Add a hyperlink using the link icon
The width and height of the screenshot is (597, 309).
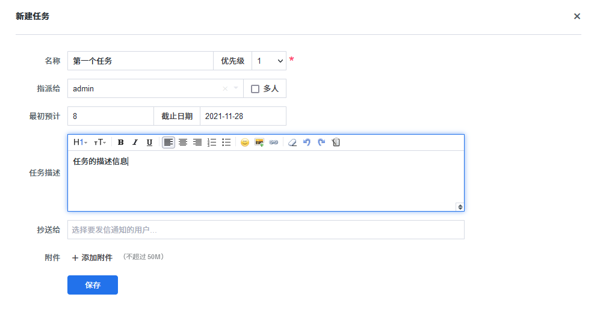coord(274,142)
